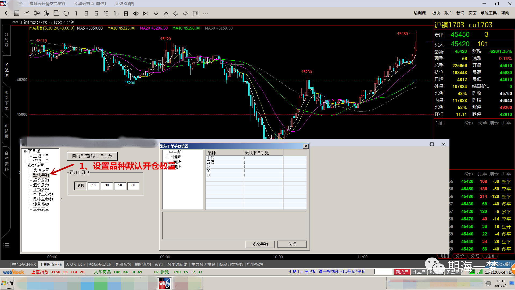515x290 pixels.
Task: Collapse the 下单板 tree node
Action: click(25, 151)
